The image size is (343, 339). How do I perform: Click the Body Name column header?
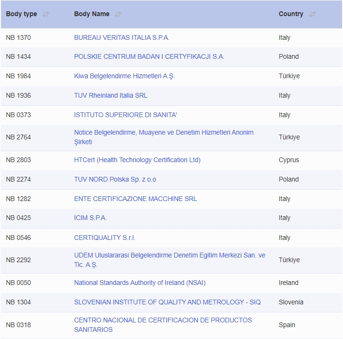point(91,14)
